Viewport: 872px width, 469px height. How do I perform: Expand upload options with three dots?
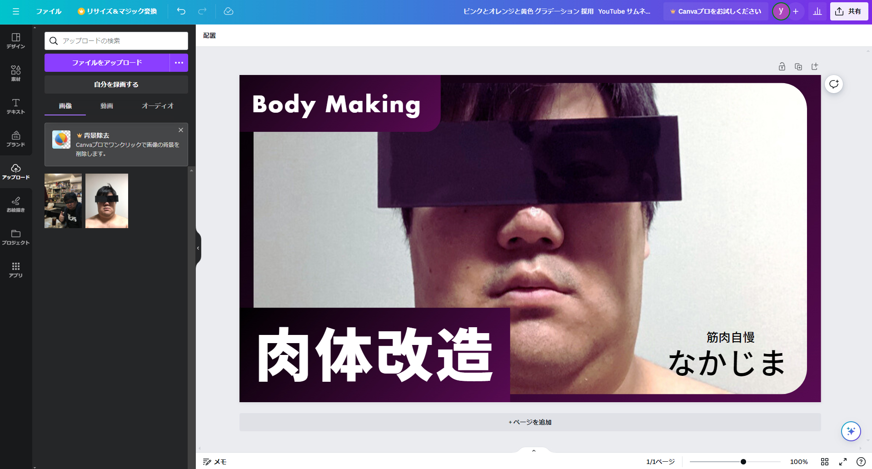tap(179, 63)
